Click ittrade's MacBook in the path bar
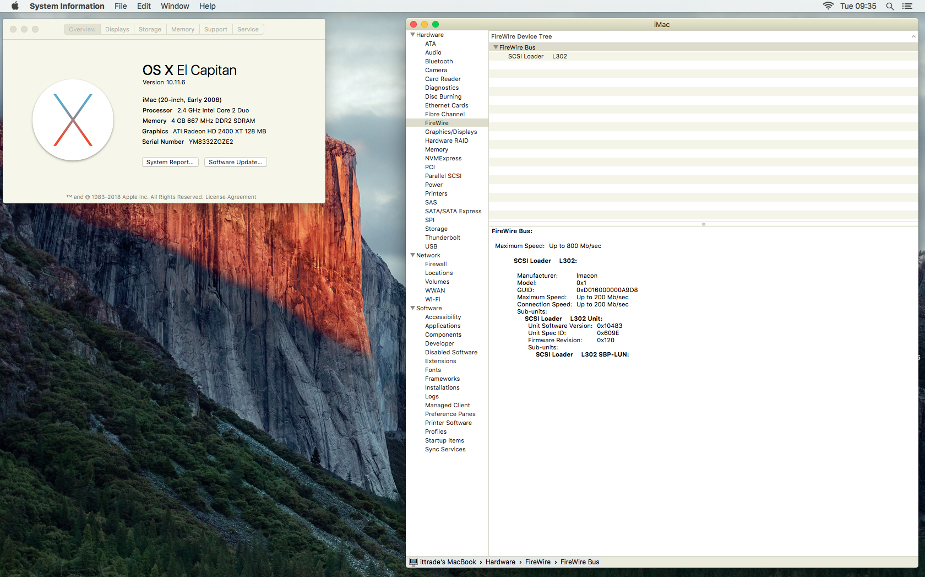 (x=448, y=562)
